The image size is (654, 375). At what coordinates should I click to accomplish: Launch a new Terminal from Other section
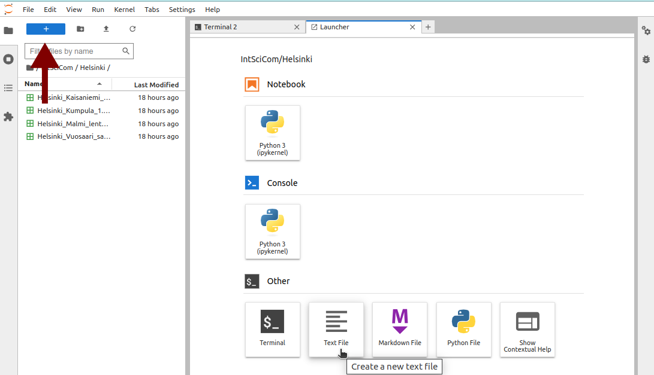(272, 330)
